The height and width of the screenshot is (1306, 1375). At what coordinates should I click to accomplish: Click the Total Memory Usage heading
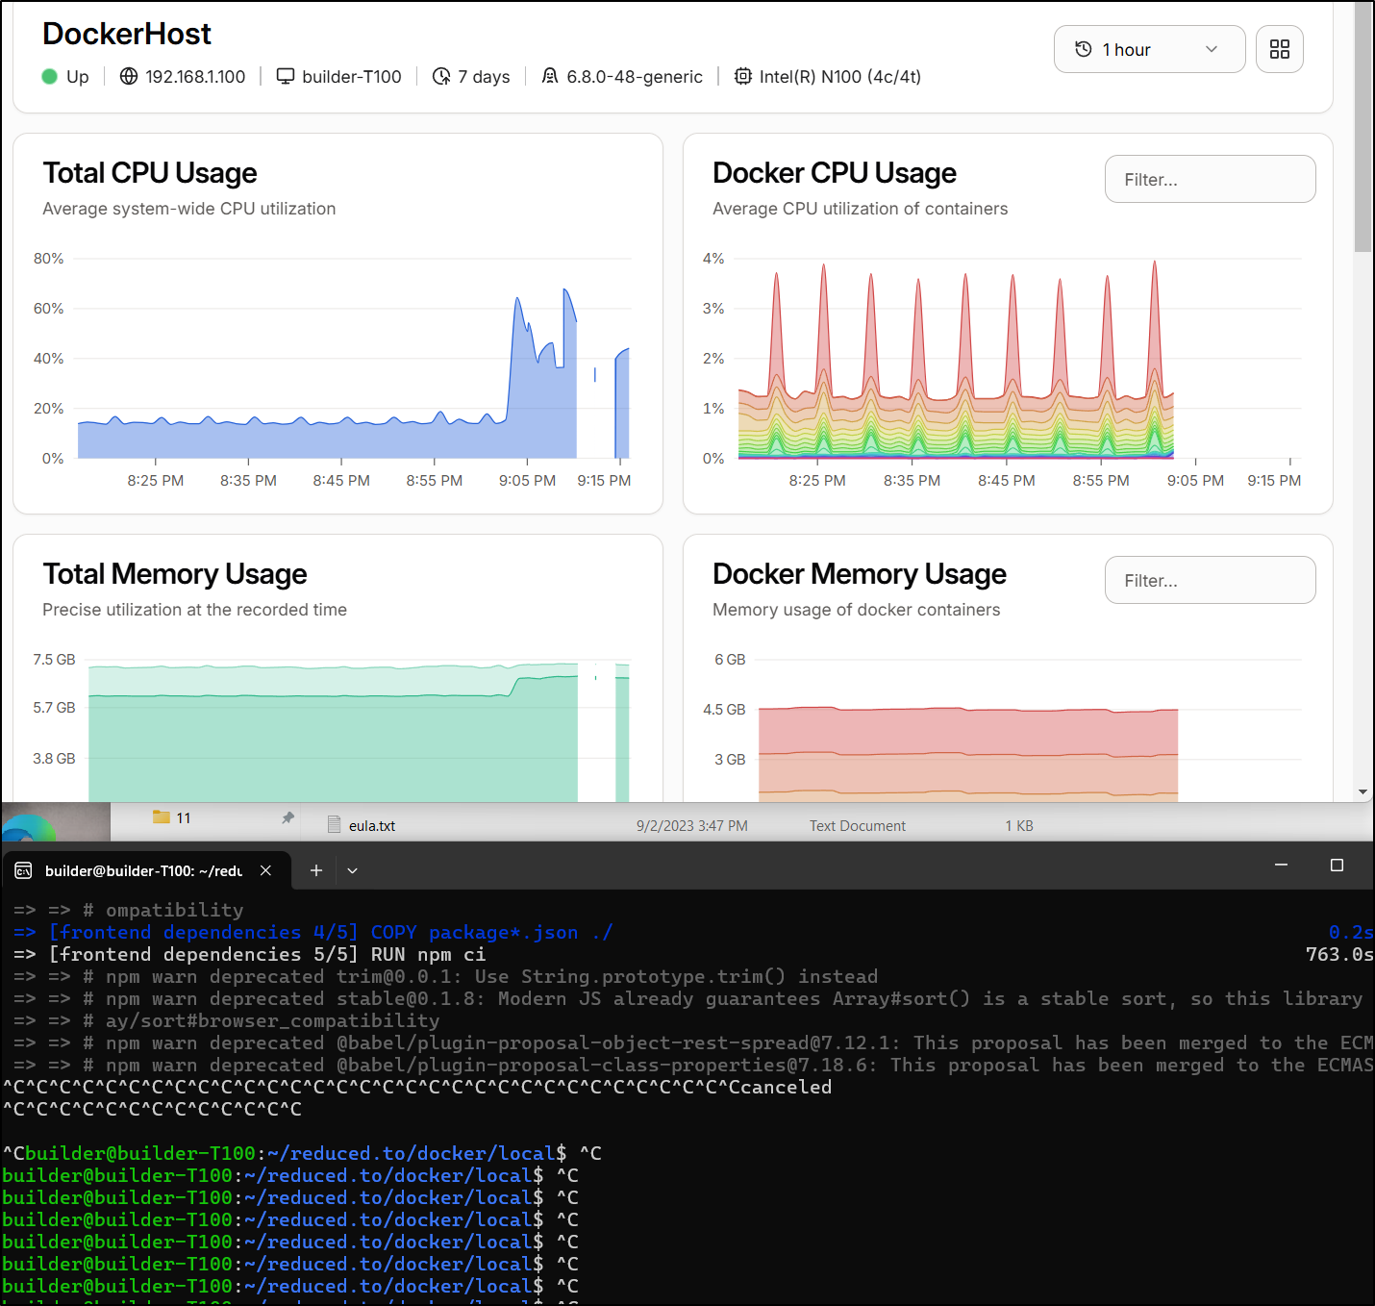[x=175, y=574]
